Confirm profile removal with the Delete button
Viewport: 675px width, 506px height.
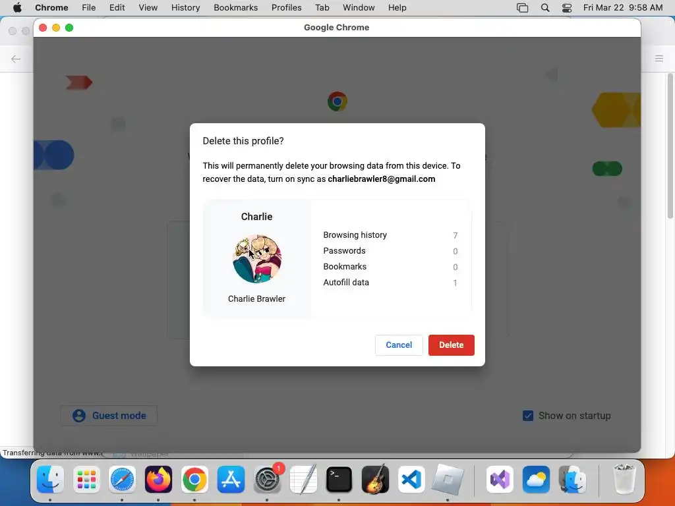pyautogui.click(x=451, y=345)
